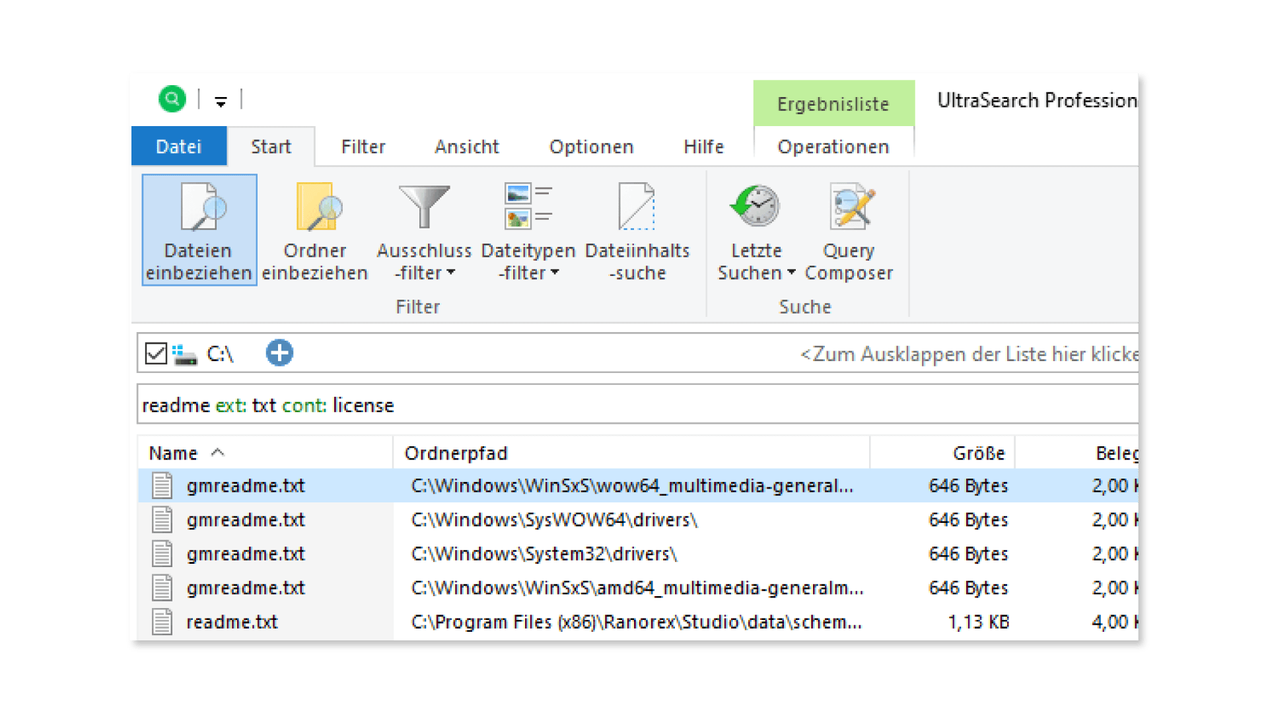Add a search location with plus icon
The image size is (1268, 713).
[x=279, y=353]
